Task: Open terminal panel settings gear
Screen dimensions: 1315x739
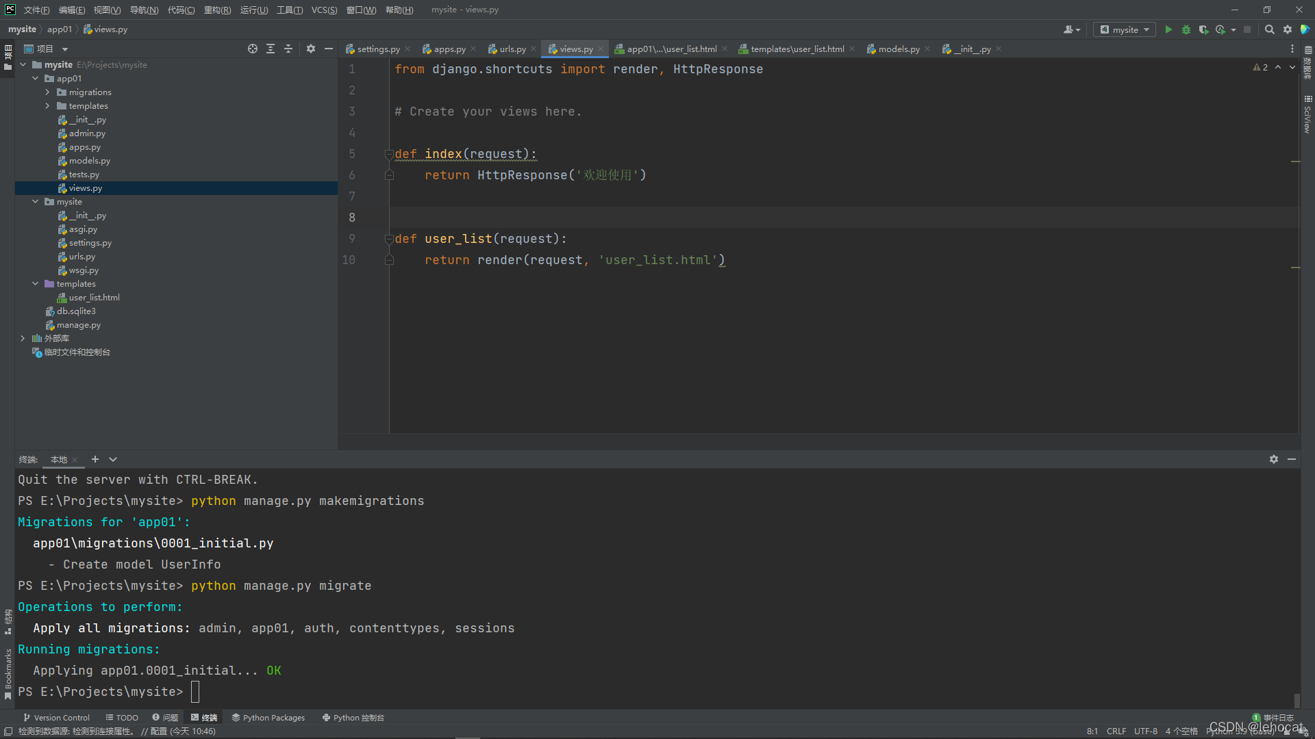Action: (1273, 459)
